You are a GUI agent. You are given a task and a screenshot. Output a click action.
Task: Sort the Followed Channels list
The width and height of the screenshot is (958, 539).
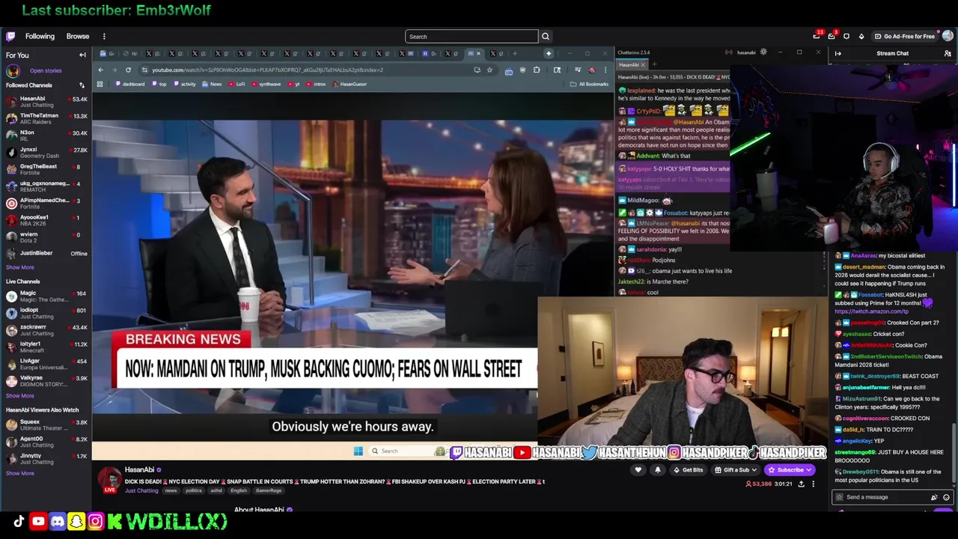82,85
